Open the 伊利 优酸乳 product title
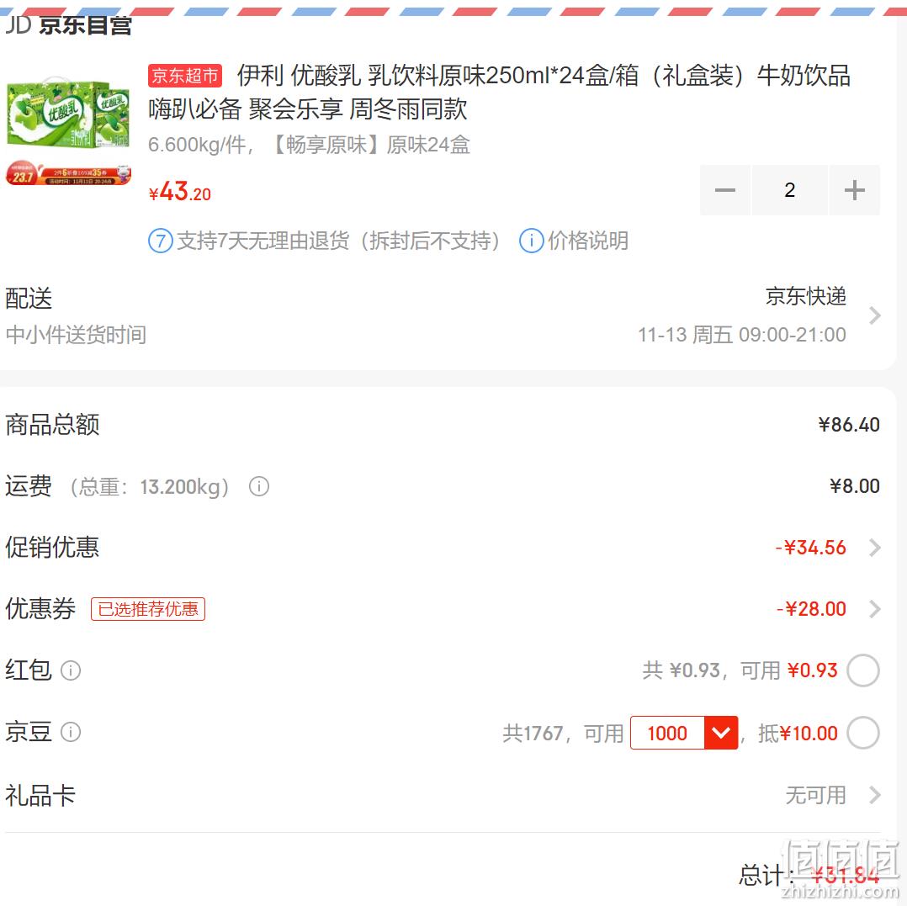 [499, 92]
